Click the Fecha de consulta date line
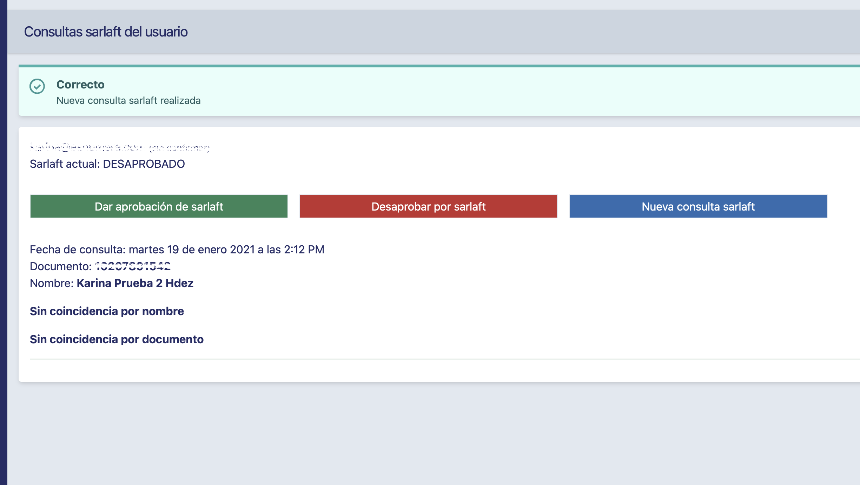 (x=177, y=250)
